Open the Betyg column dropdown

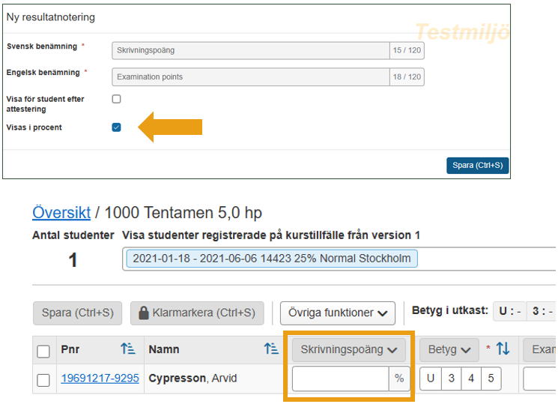coord(449,349)
